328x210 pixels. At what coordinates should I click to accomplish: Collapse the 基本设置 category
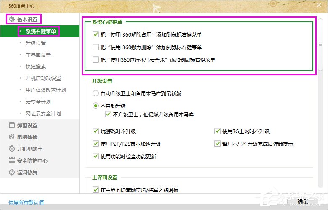(x=27, y=19)
